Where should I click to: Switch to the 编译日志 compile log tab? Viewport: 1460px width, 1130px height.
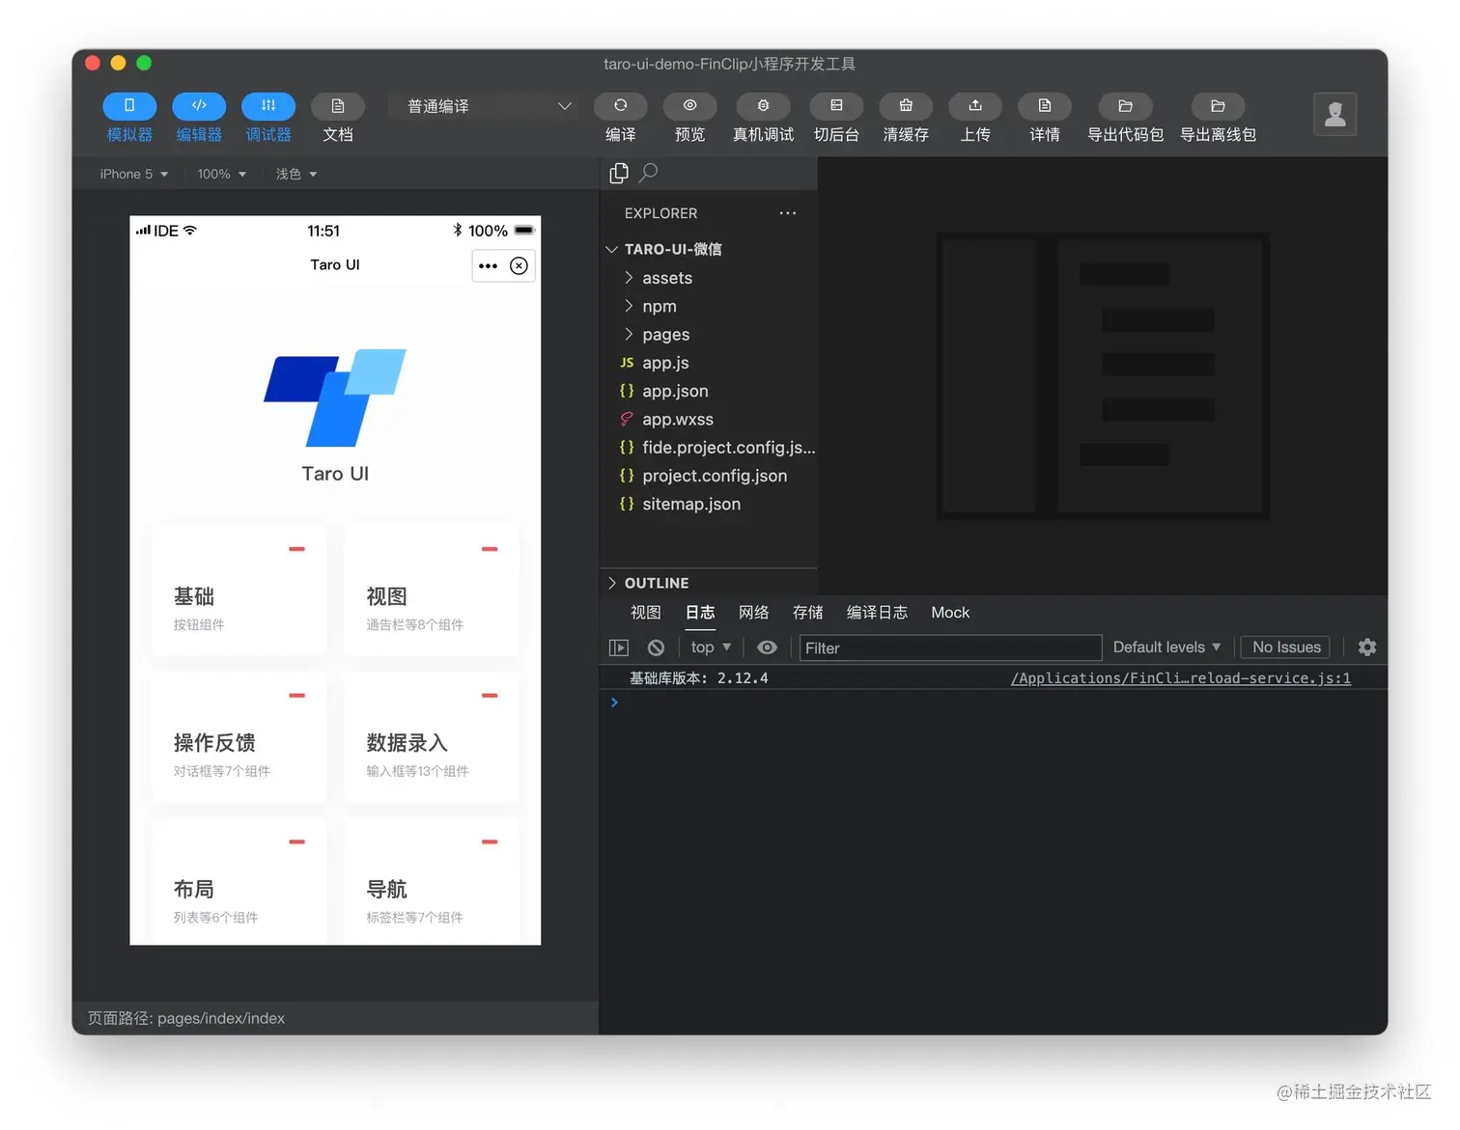tap(877, 613)
